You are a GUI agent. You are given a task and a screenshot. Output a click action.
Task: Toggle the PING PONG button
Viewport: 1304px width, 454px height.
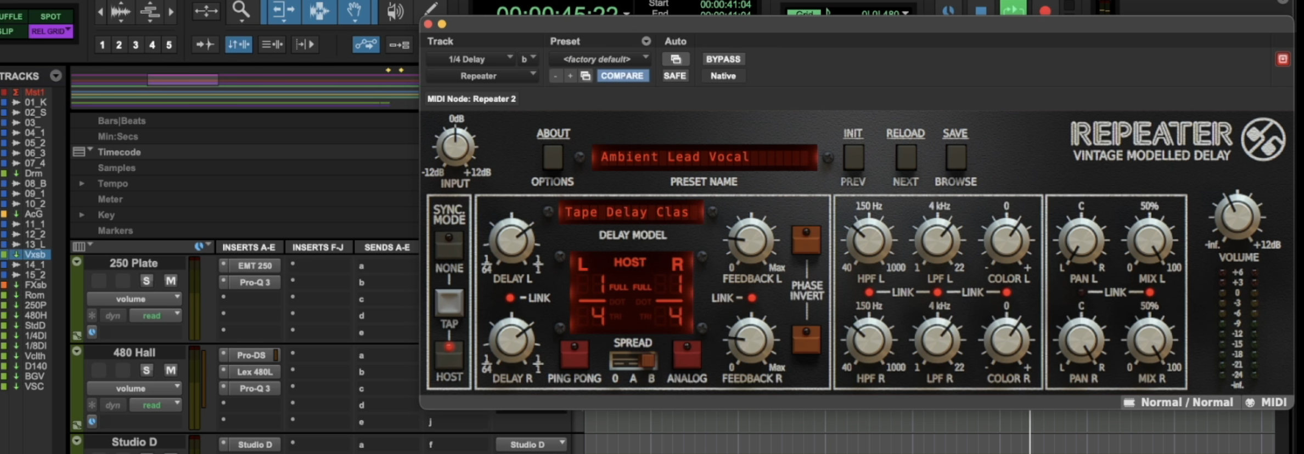(x=574, y=354)
